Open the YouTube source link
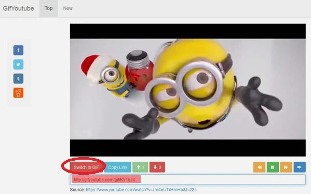Viewport: 311px width, 194px height. pos(141,190)
